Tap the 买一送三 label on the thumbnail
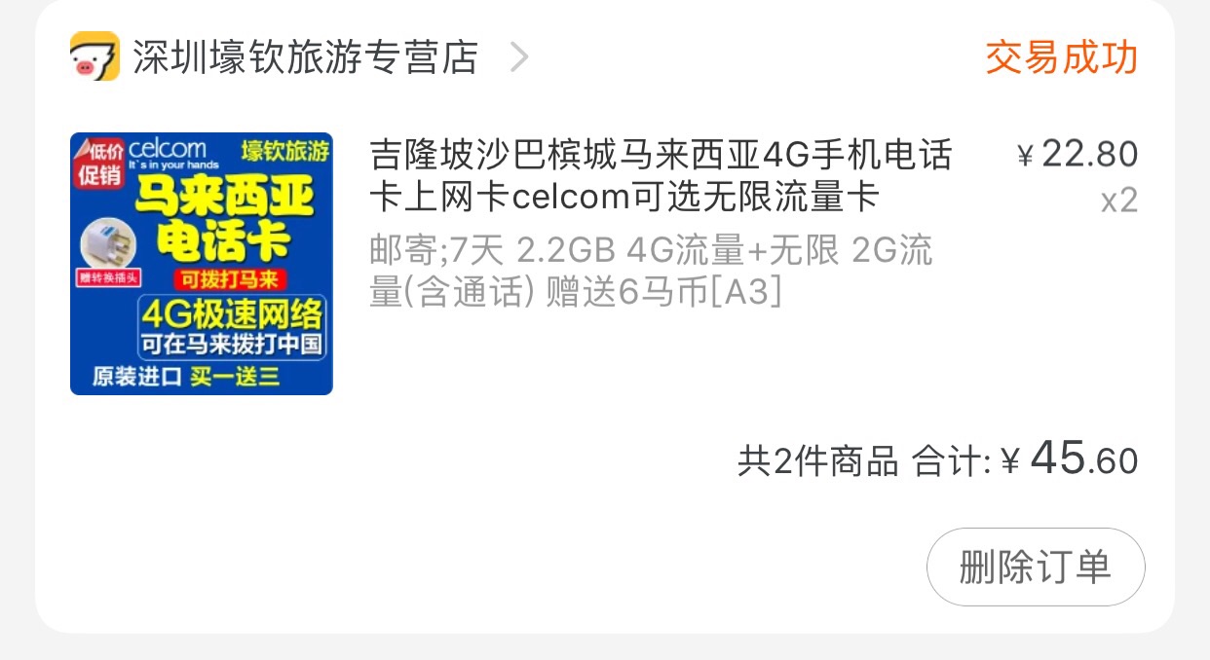This screenshot has width=1210, height=660. 235,377
